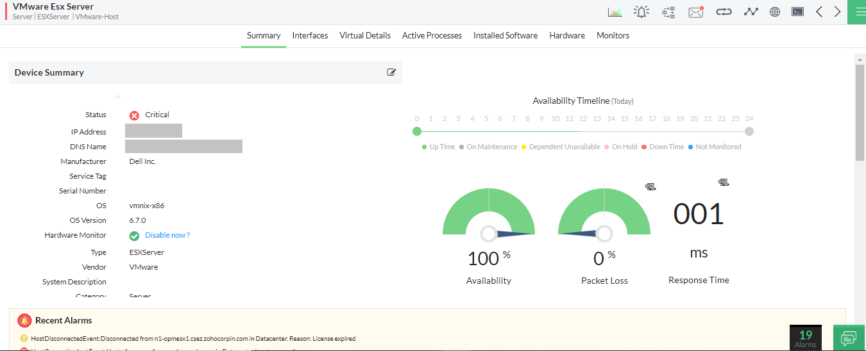Image resolution: width=866 pixels, height=351 pixels.
Task: Select the Hardware tab
Action: point(567,36)
